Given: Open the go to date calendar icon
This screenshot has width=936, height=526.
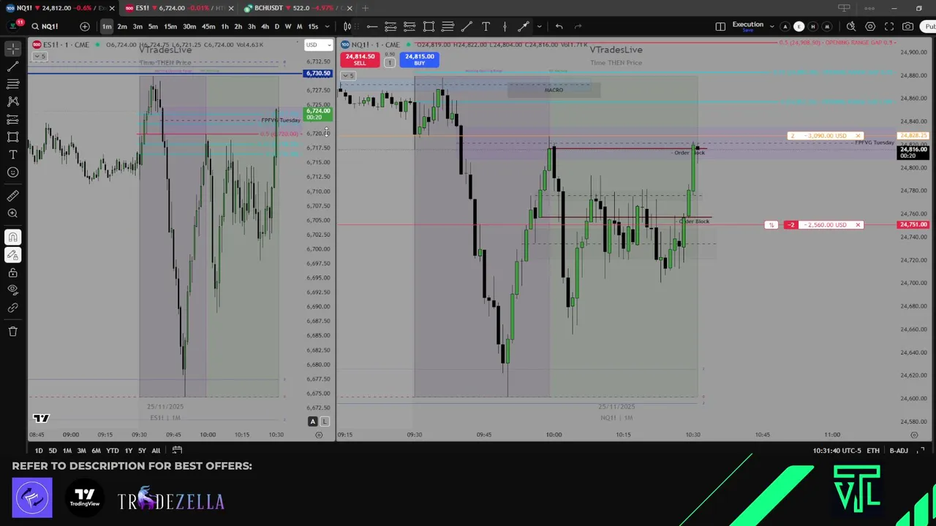Looking at the screenshot, I should pos(177,451).
